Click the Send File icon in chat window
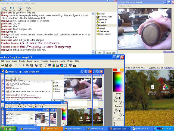Image resolution: width=174 pixels, height=131 pixels. (x=4, y=9)
